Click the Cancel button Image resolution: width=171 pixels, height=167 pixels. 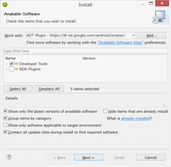coord(151,158)
